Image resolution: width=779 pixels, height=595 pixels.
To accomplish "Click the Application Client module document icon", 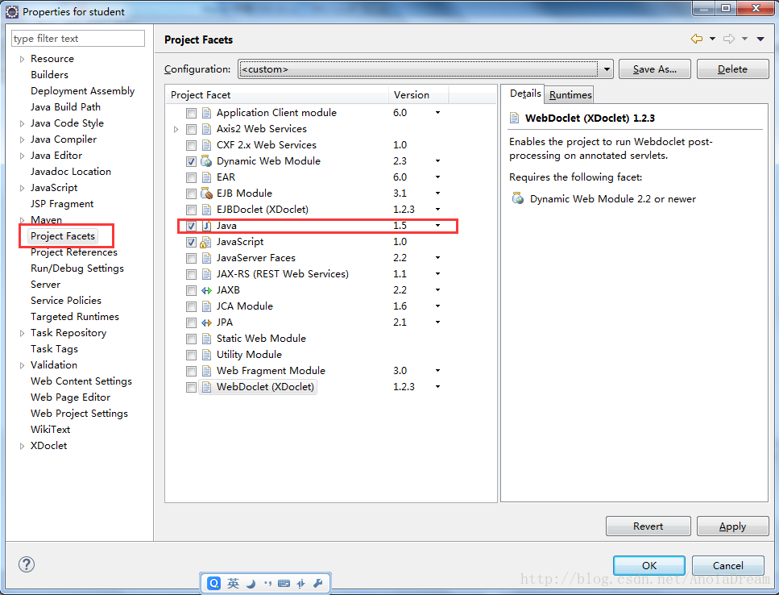I will pos(206,113).
